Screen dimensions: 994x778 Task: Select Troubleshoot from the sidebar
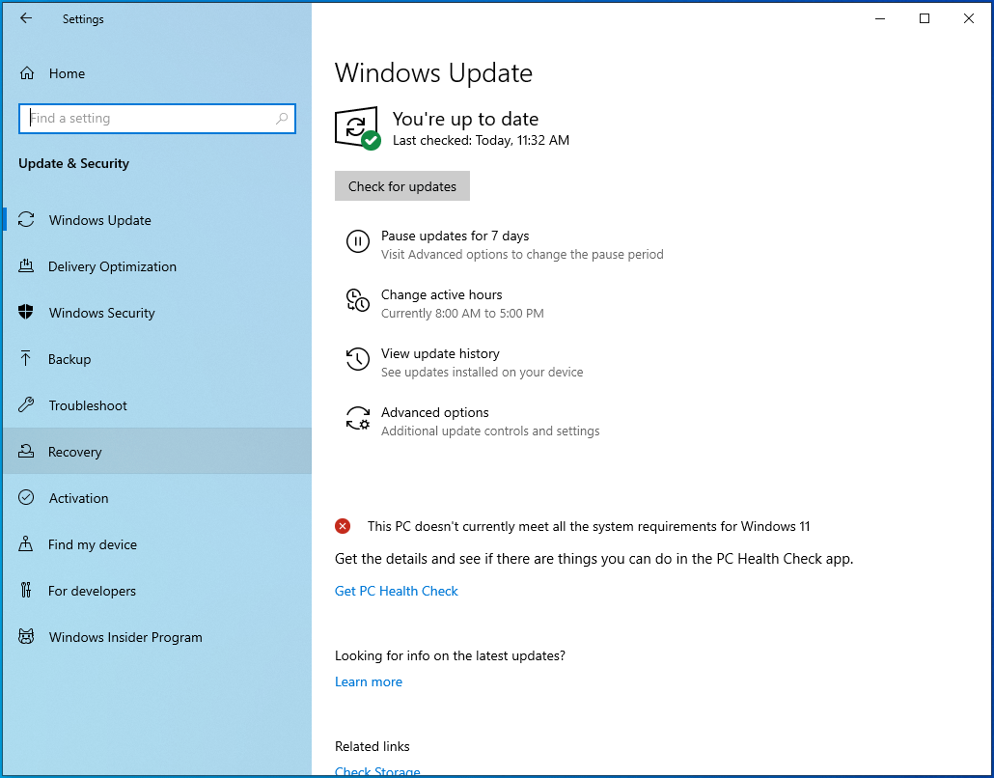(157, 405)
